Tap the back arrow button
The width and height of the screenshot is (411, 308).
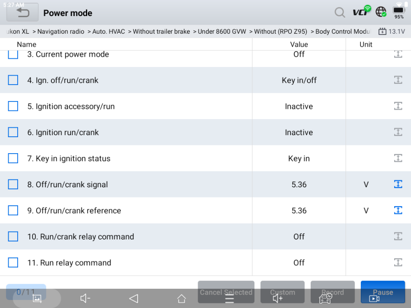coord(23,13)
